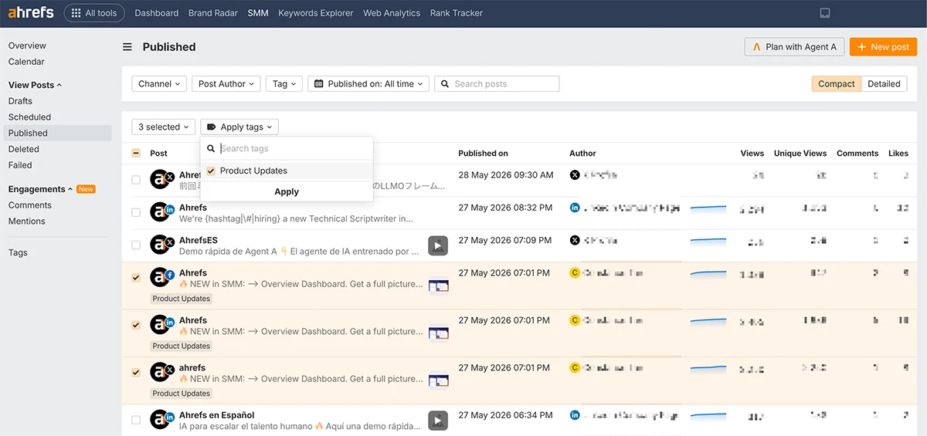Uncheck the first selected Ahrefs Facebook post
This screenshot has width=927, height=436.
136,278
